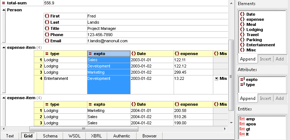This screenshot has height=140, width=290.
Task: Click the horizontal scrollbar thumb
Action: click(84, 129)
